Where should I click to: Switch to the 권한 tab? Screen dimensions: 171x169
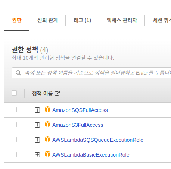[17, 20]
